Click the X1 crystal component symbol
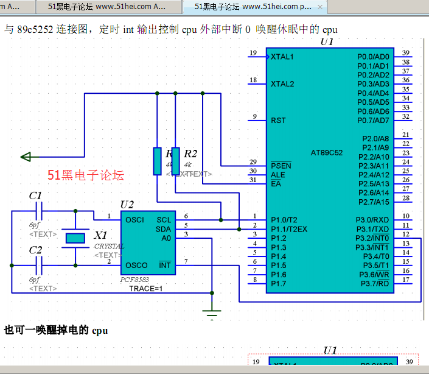 click(75, 238)
